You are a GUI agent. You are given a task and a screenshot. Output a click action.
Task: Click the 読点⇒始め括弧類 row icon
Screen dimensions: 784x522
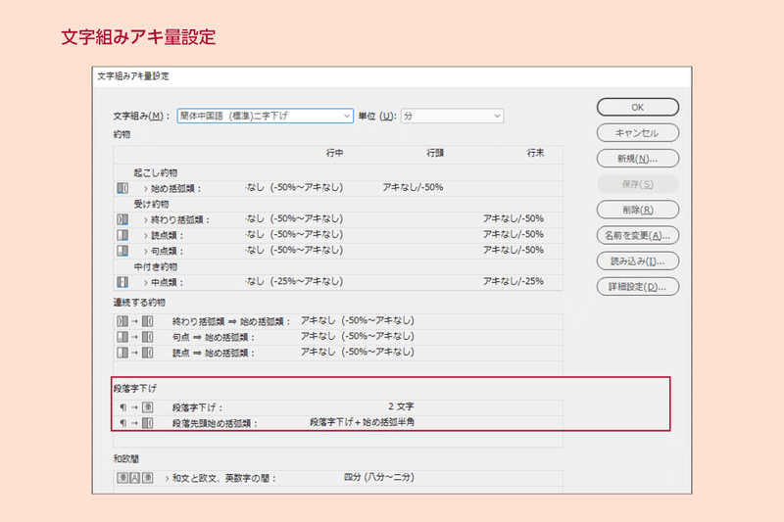point(135,353)
